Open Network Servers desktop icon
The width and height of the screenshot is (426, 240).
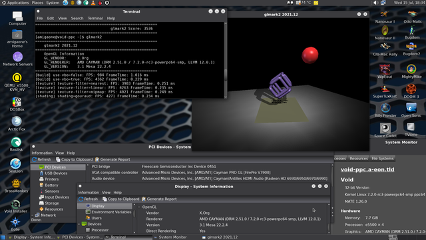tap(18, 59)
